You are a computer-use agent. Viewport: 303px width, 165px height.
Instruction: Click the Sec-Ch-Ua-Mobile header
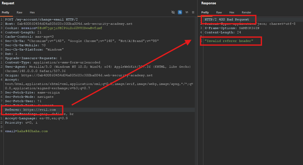click(x=25, y=45)
